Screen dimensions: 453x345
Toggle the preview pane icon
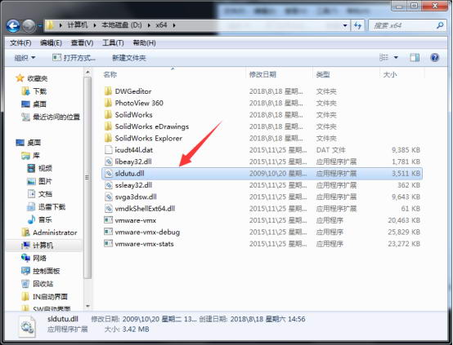(415, 58)
